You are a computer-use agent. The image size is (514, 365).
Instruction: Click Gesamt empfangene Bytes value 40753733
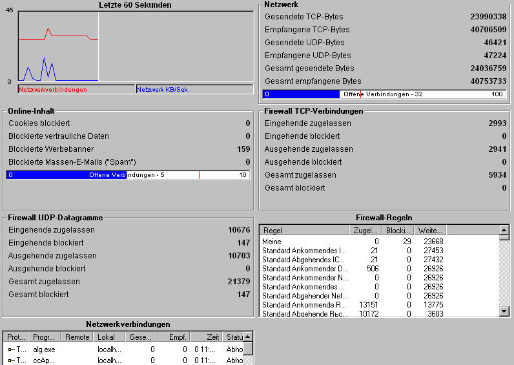click(x=488, y=81)
